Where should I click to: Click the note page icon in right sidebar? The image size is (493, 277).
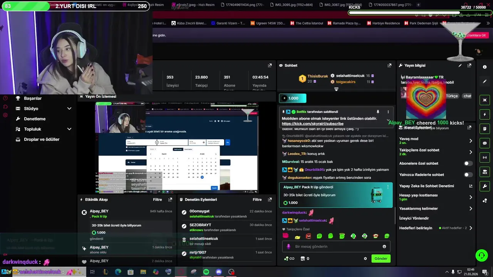pyautogui.click(x=485, y=128)
